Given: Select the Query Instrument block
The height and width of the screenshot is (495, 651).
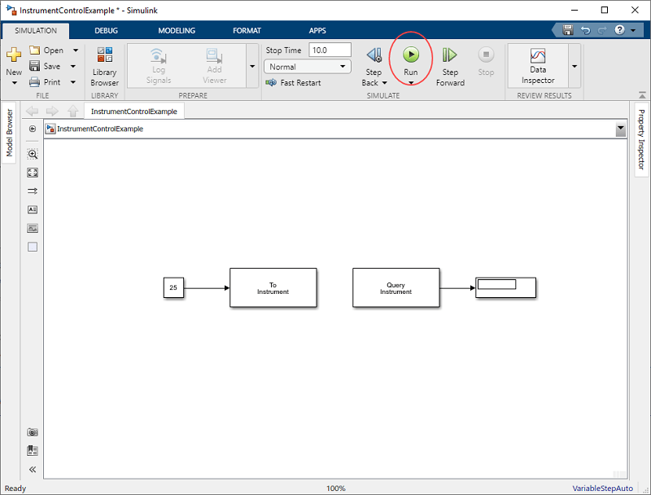Looking at the screenshot, I should coord(396,287).
